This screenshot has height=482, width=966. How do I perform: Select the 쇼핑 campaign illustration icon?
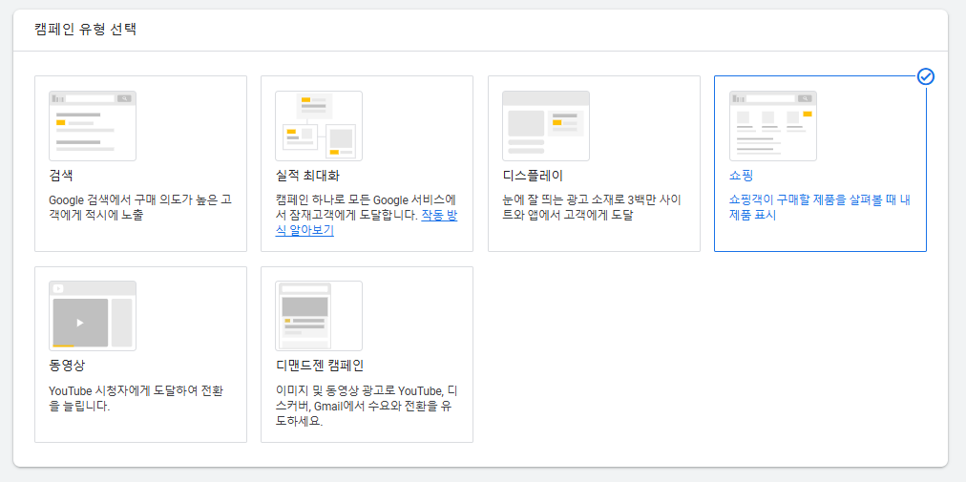(772, 126)
